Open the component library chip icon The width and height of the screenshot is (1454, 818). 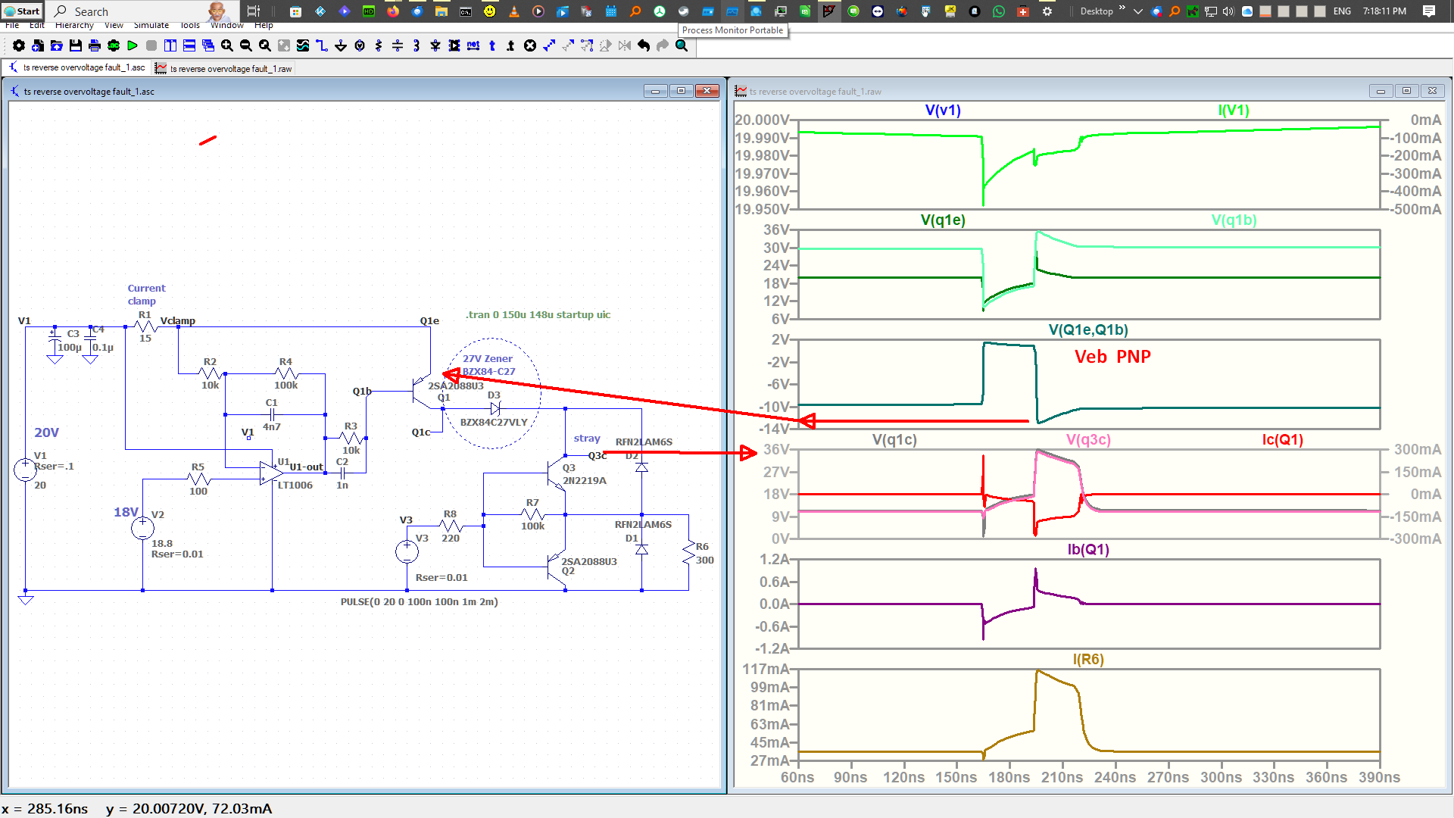point(454,45)
